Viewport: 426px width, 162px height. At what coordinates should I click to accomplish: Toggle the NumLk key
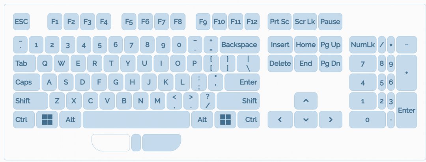coord(362,45)
